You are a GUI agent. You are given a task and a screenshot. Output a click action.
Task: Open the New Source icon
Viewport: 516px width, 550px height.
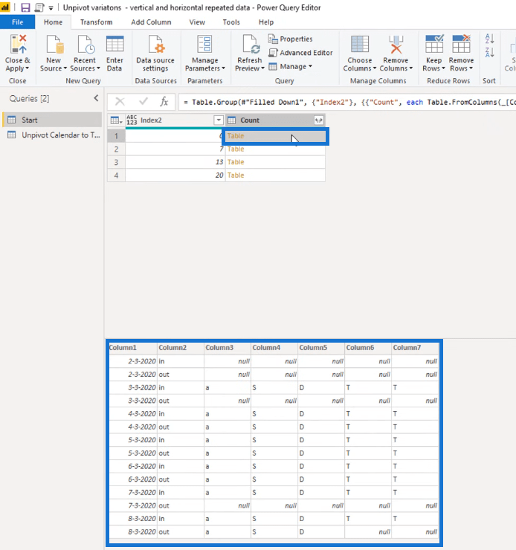point(54,44)
